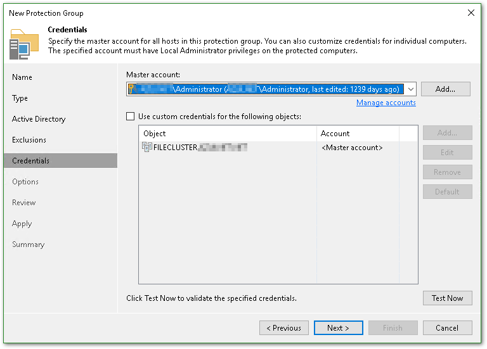The image size is (487, 349).
Task: Select the Credentials step in sidebar
Action: click(31, 161)
